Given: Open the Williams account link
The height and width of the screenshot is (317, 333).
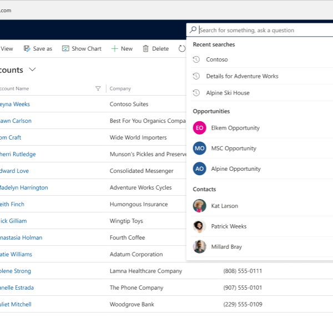Looking at the screenshot, I should point(16,254).
